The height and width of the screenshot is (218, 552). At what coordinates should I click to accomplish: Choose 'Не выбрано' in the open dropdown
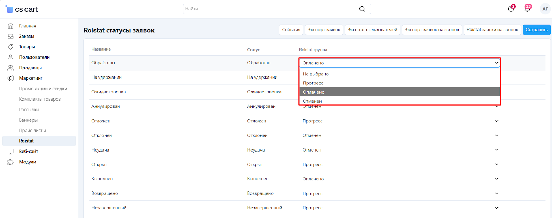400,74
